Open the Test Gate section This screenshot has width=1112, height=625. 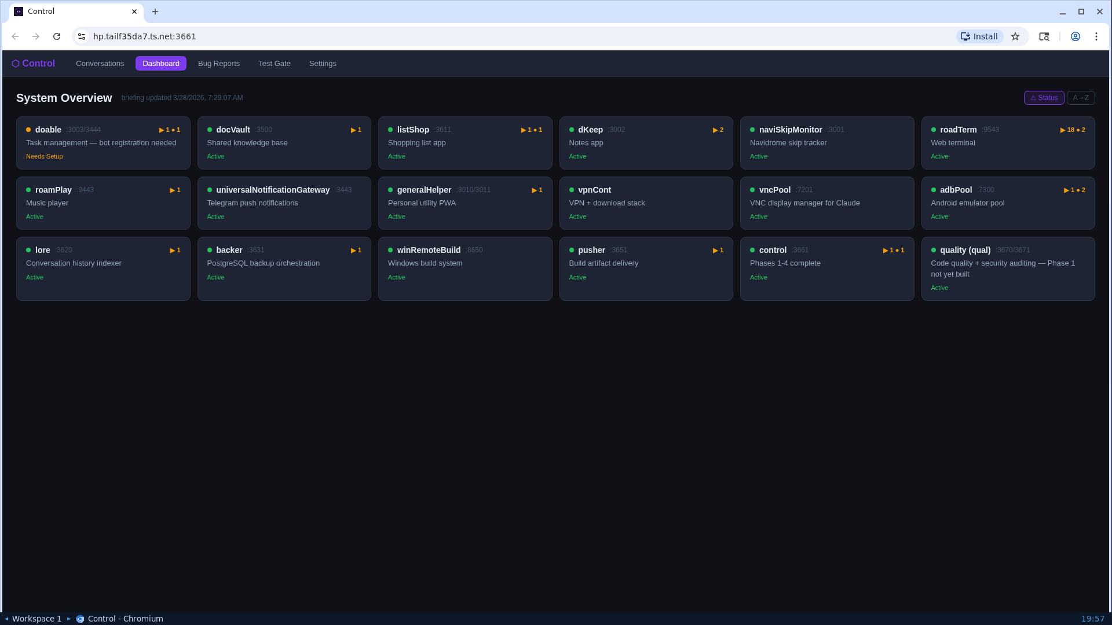[274, 63]
